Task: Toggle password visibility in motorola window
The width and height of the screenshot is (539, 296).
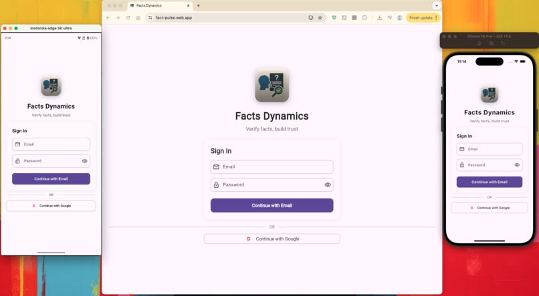Action: (x=84, y=161)
